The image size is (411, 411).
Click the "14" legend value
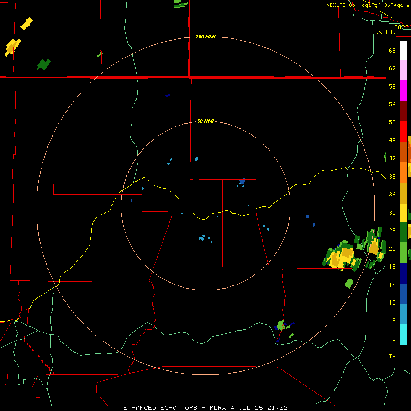coord(392,285)
